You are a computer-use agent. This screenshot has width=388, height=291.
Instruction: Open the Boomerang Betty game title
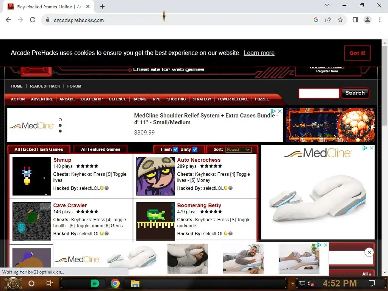pos(199,206)
